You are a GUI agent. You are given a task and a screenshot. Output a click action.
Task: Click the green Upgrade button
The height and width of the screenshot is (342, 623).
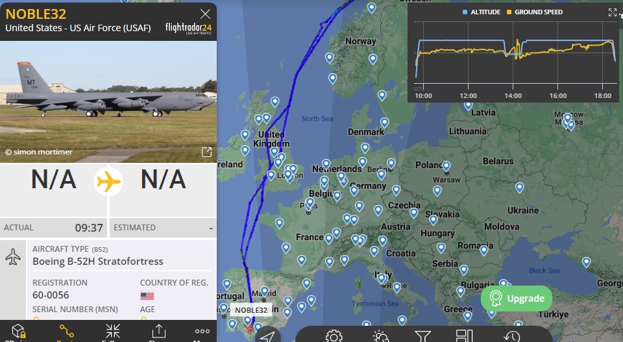tap(517, 299)
